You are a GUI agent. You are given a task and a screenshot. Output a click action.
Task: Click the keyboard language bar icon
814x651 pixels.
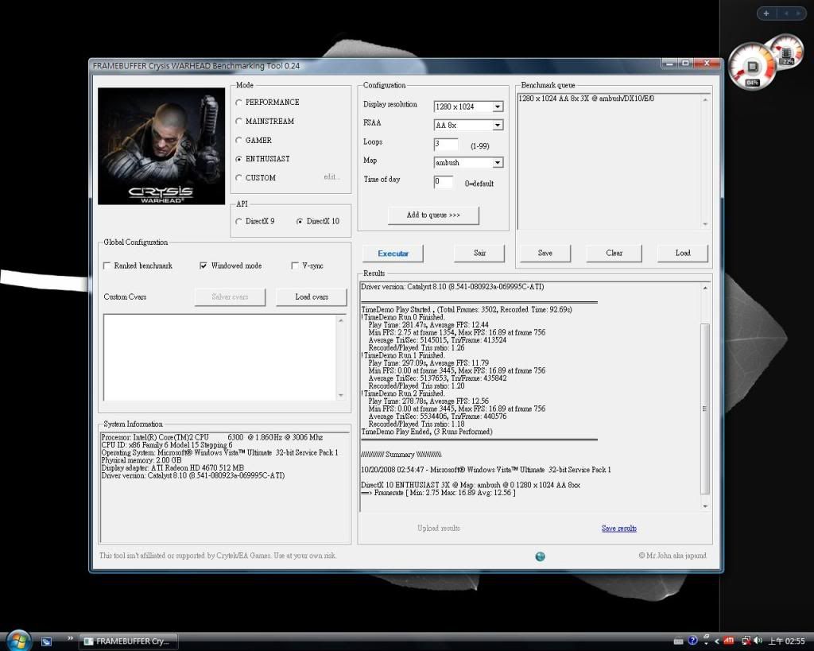tap(678, 641)
